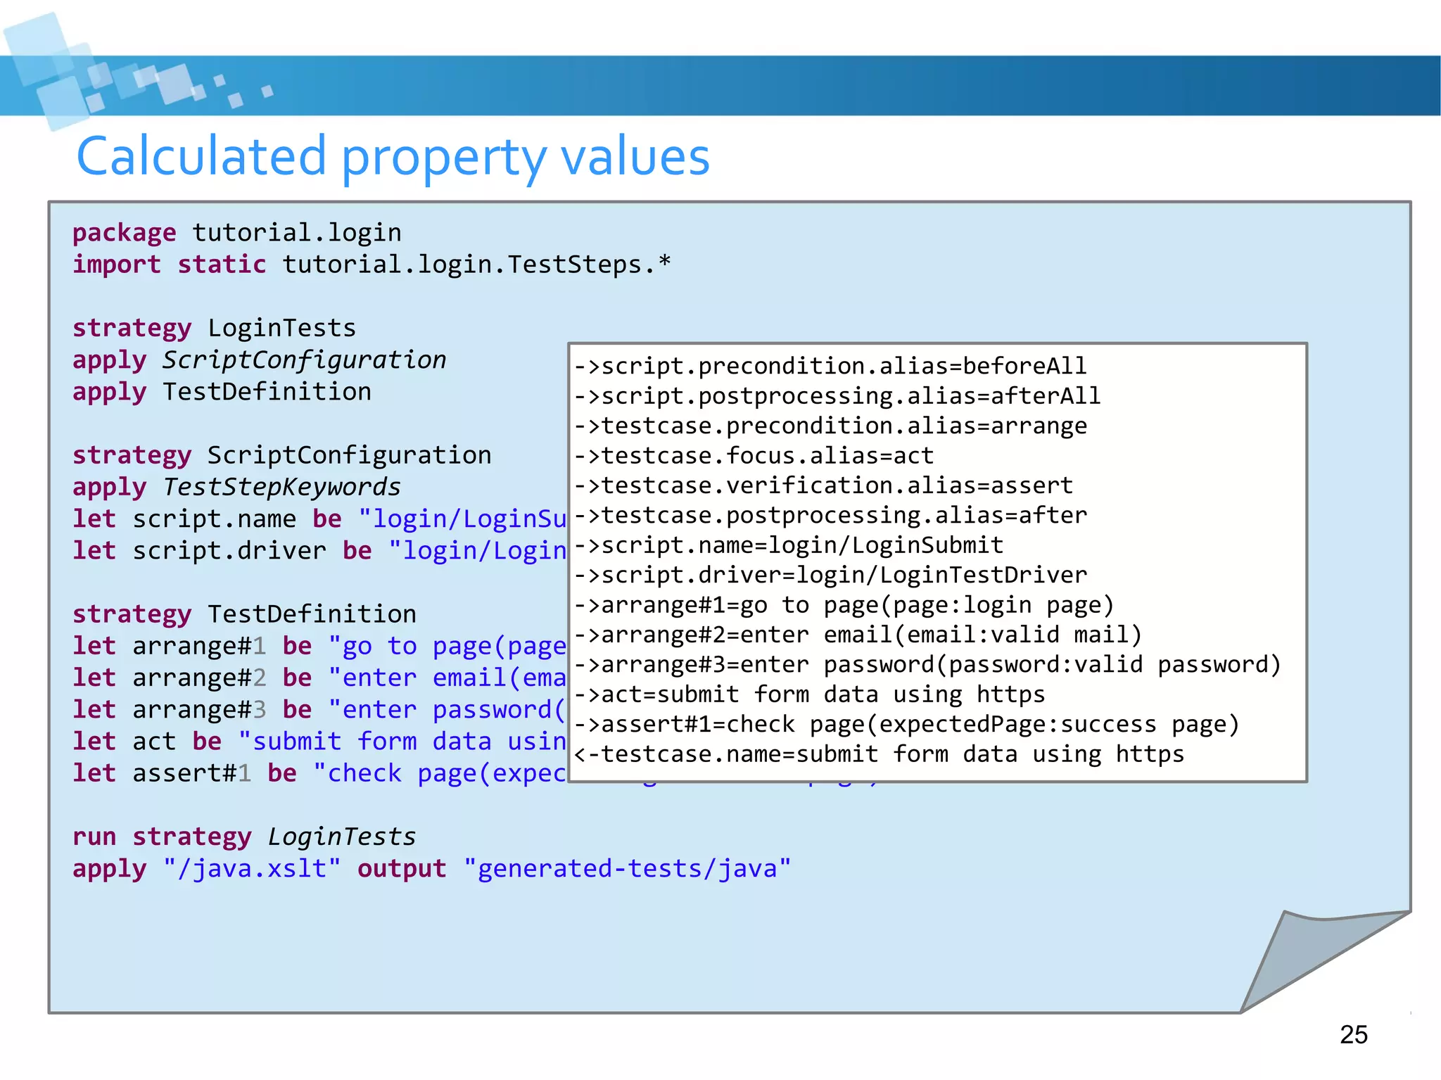
Task: Click '->arrange#2=enter email(email:valid mail)' output
Action: coord(858,635)
